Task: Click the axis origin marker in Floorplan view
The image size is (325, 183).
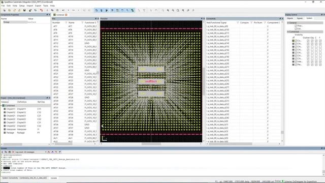Action: pyautogui.click(x=104, y=138)
